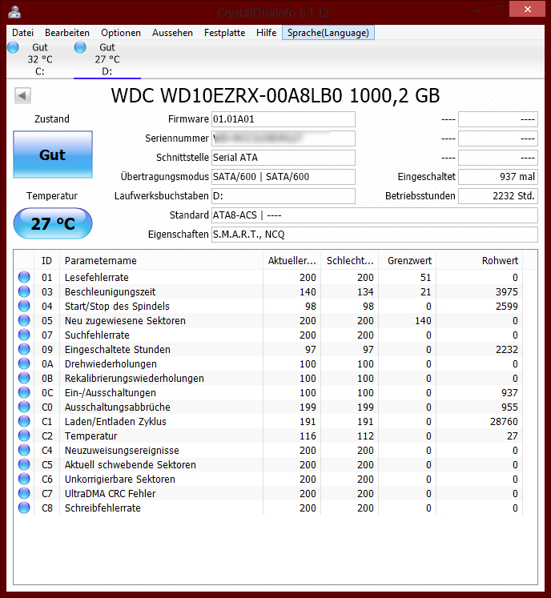Click the 27 °C temperature button
Image resolution: width=551 pixels, height=598 pixels.
point(53,223)
